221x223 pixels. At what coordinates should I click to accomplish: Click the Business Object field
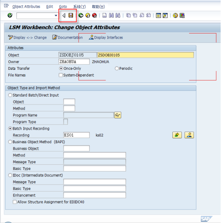77,148
